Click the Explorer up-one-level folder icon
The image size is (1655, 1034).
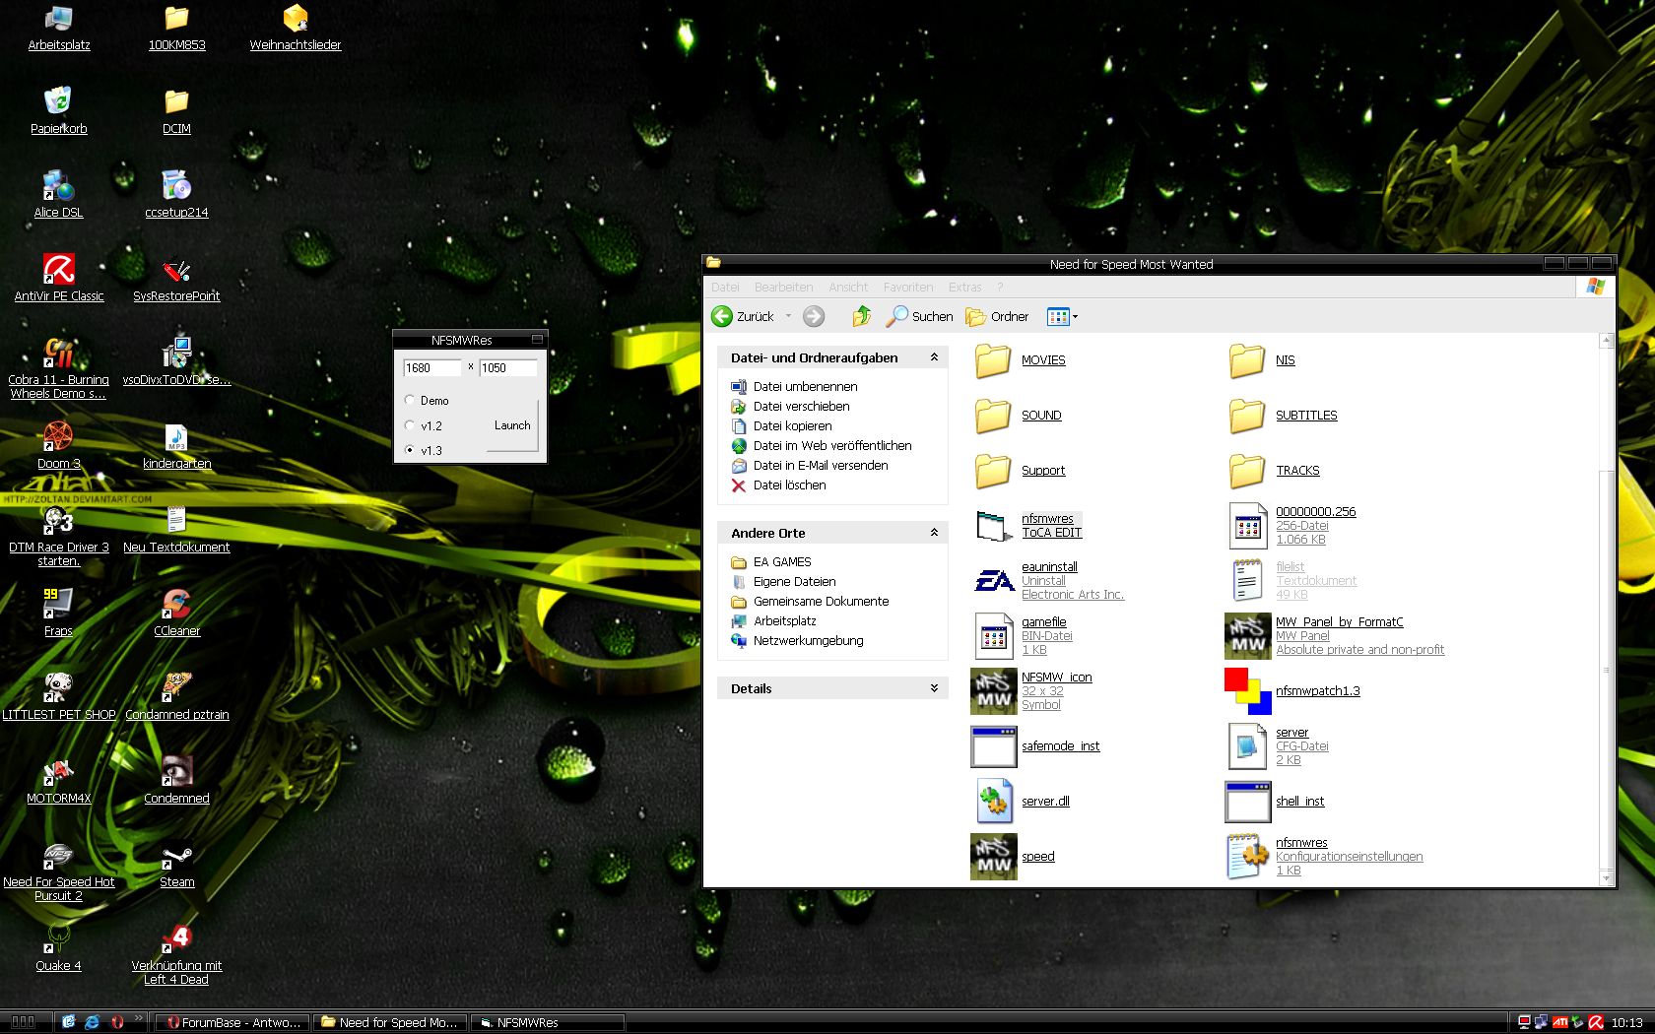tap(862, 316)
